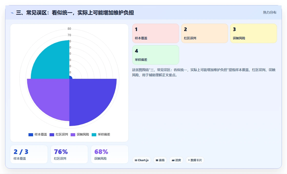Select the purple 误触风险 chart segment

pos(51,97)
